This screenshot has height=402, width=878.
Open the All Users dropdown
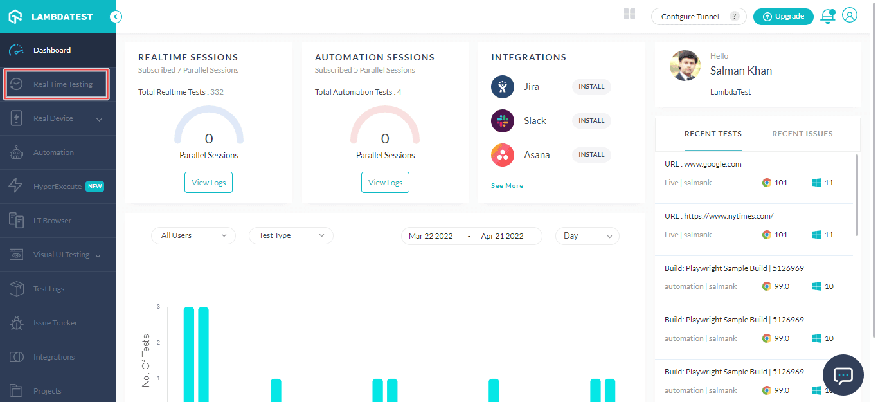point(193,235)
